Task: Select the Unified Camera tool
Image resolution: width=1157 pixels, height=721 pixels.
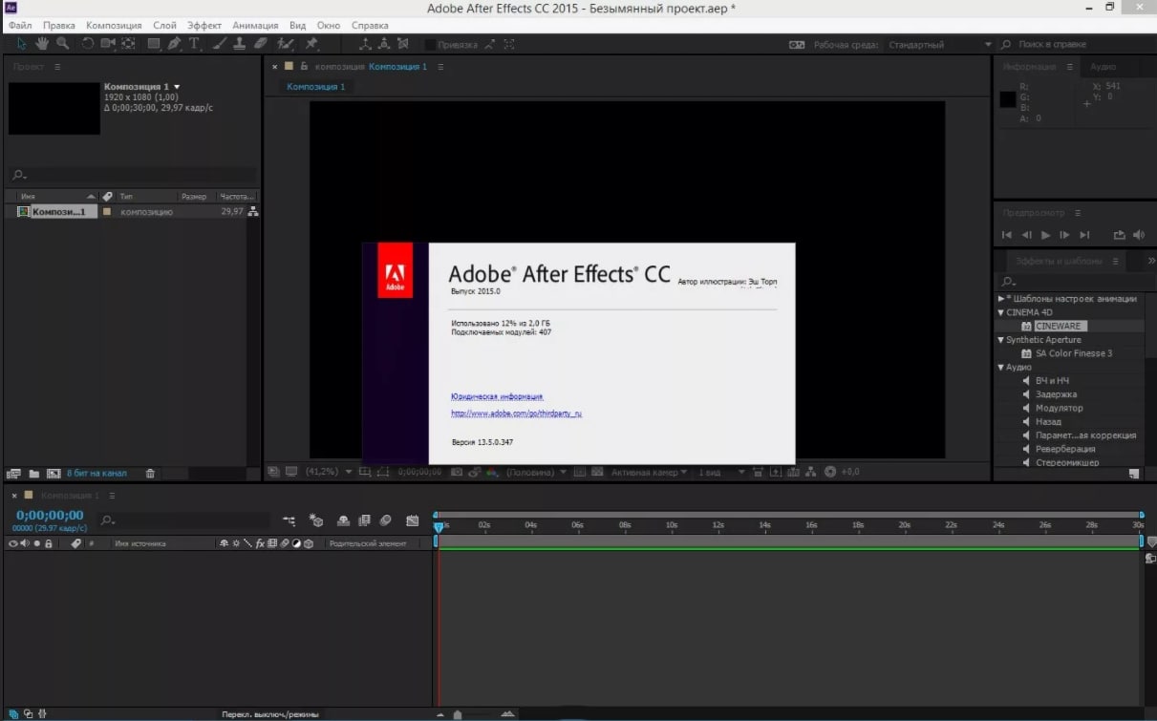Action: [x=108, y=44]
